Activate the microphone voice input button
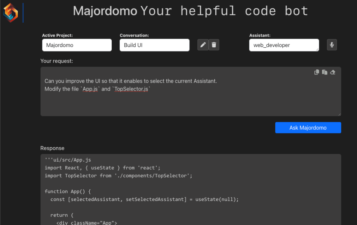 [x=332, y=45]
